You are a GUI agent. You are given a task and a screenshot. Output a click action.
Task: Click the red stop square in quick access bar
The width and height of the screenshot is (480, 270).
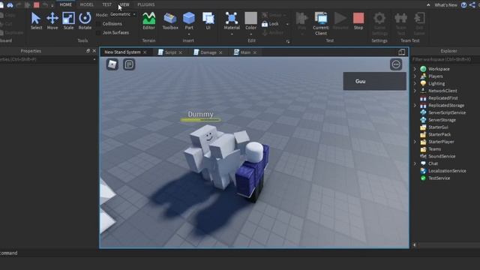(x=37, y=4)
